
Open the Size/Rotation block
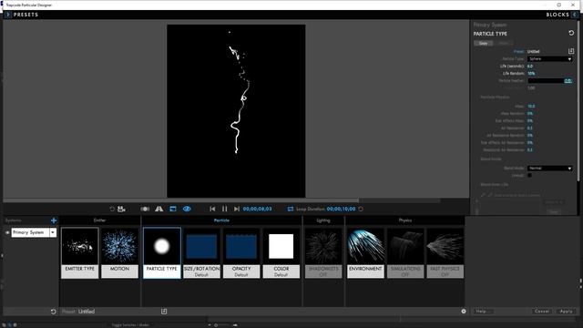pos(201,253)
